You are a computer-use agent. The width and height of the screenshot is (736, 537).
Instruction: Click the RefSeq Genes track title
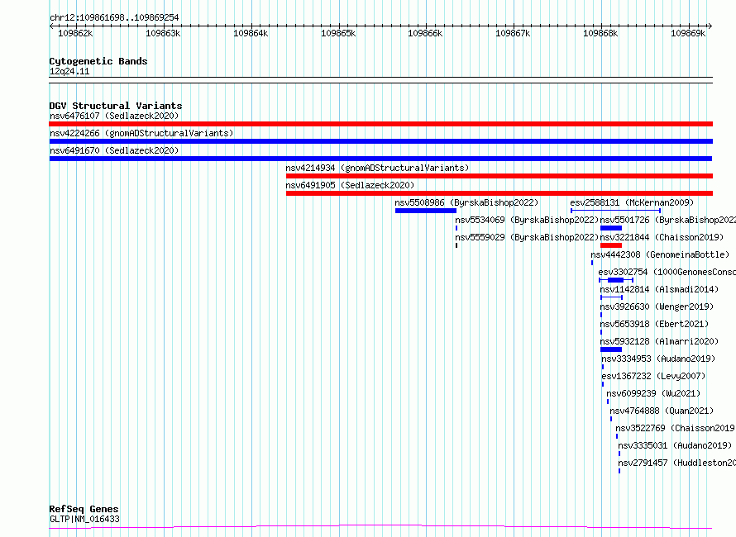[84, 510]
